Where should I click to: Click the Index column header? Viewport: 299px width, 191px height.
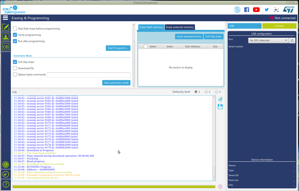170,46
